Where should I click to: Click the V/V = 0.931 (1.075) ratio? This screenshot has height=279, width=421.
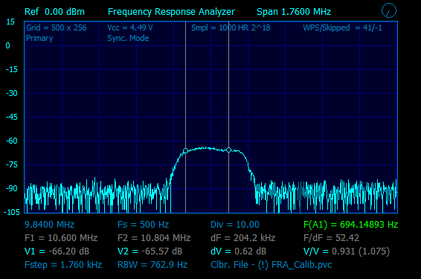point(347,251)
